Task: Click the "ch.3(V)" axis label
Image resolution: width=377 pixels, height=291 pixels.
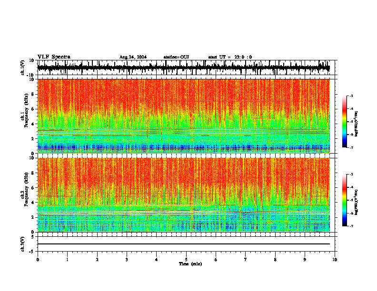Action: click(23, 244)
